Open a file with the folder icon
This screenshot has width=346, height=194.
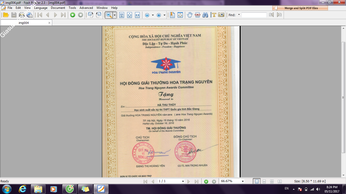(x=6, y=15)
